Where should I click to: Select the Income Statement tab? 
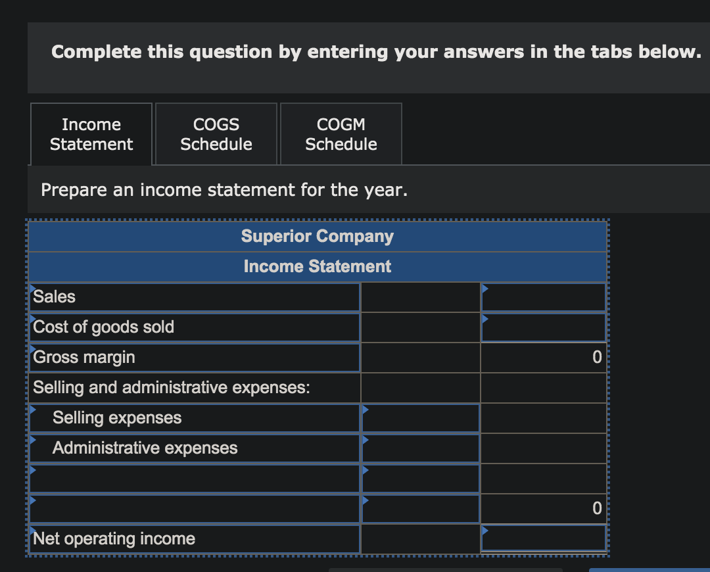(91, 133)
